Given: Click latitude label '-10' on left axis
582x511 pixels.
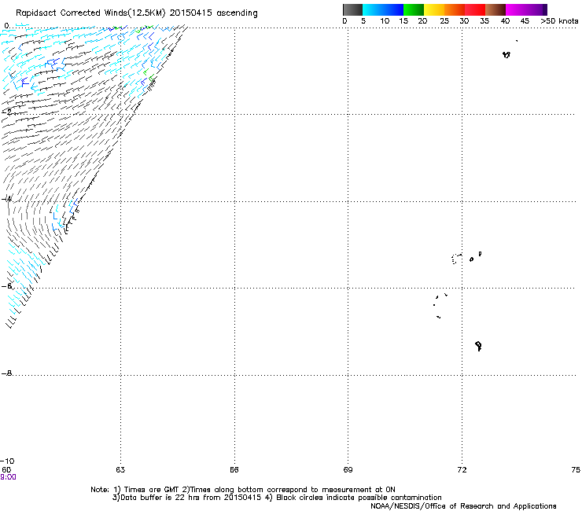Looking at the screenshot, I should 7,461.
